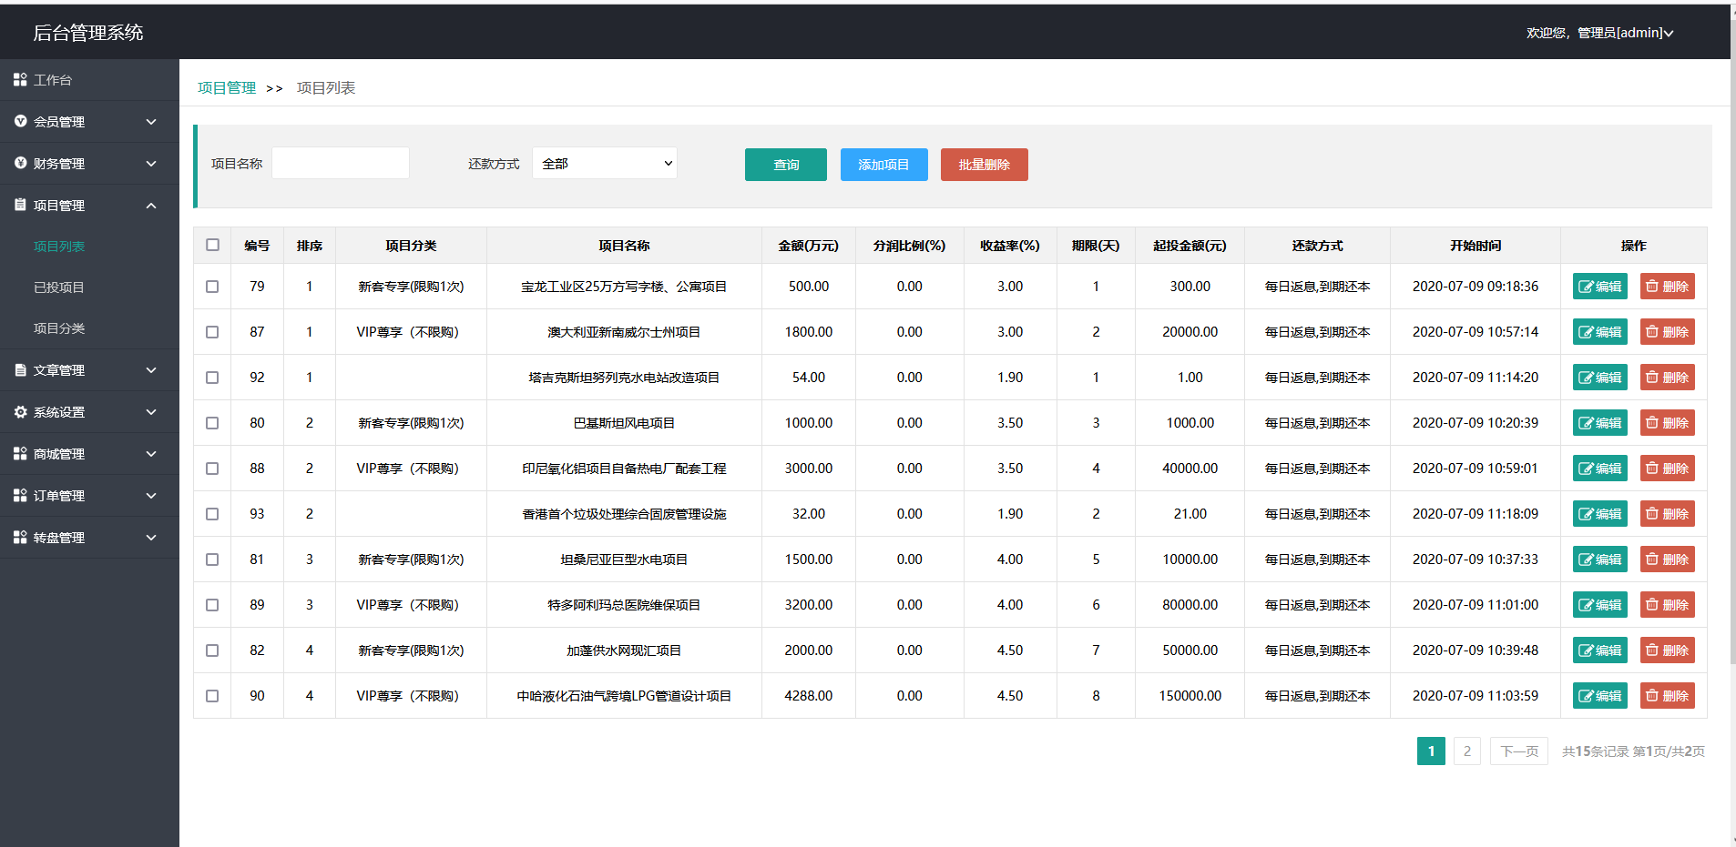Click the 项目名称 search input field

341,164
